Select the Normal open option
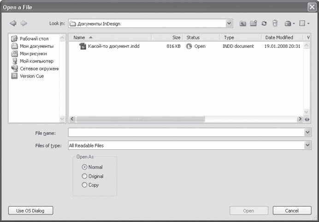319x222 pixels. (84, 167)
